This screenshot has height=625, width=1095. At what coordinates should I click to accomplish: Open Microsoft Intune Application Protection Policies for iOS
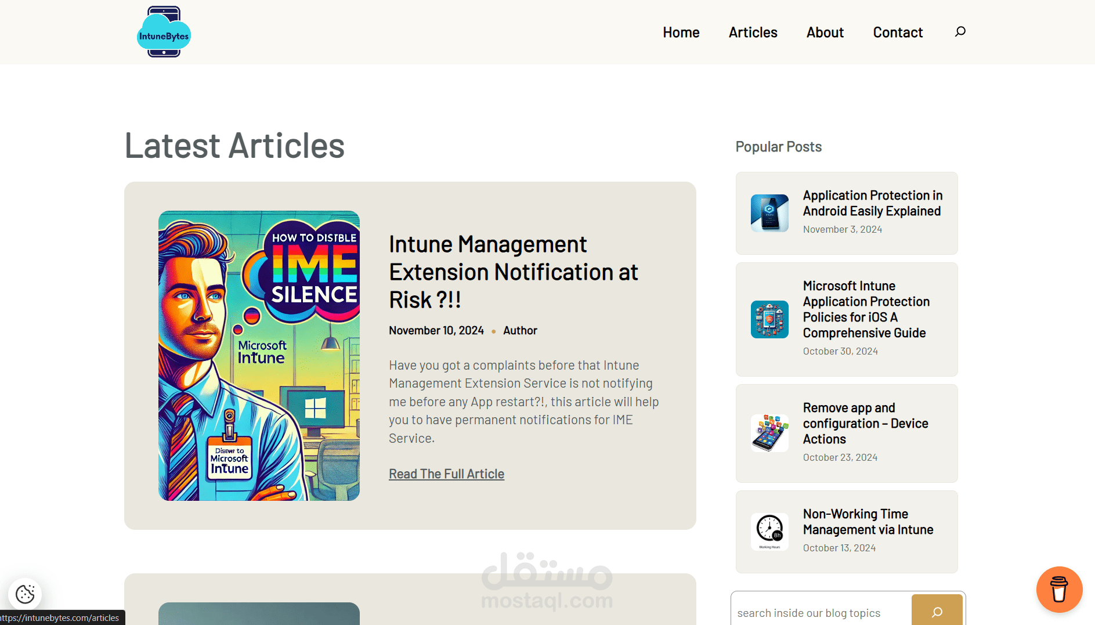pos(866,309)
